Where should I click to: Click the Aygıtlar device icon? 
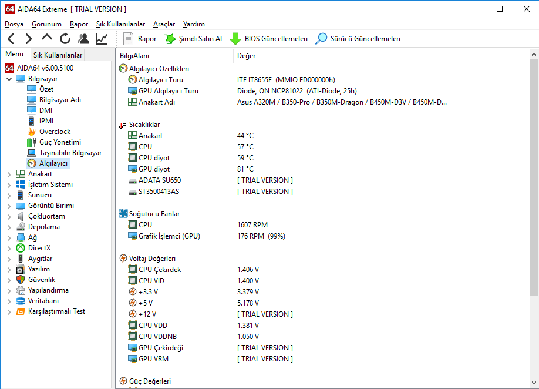[21, 259]
